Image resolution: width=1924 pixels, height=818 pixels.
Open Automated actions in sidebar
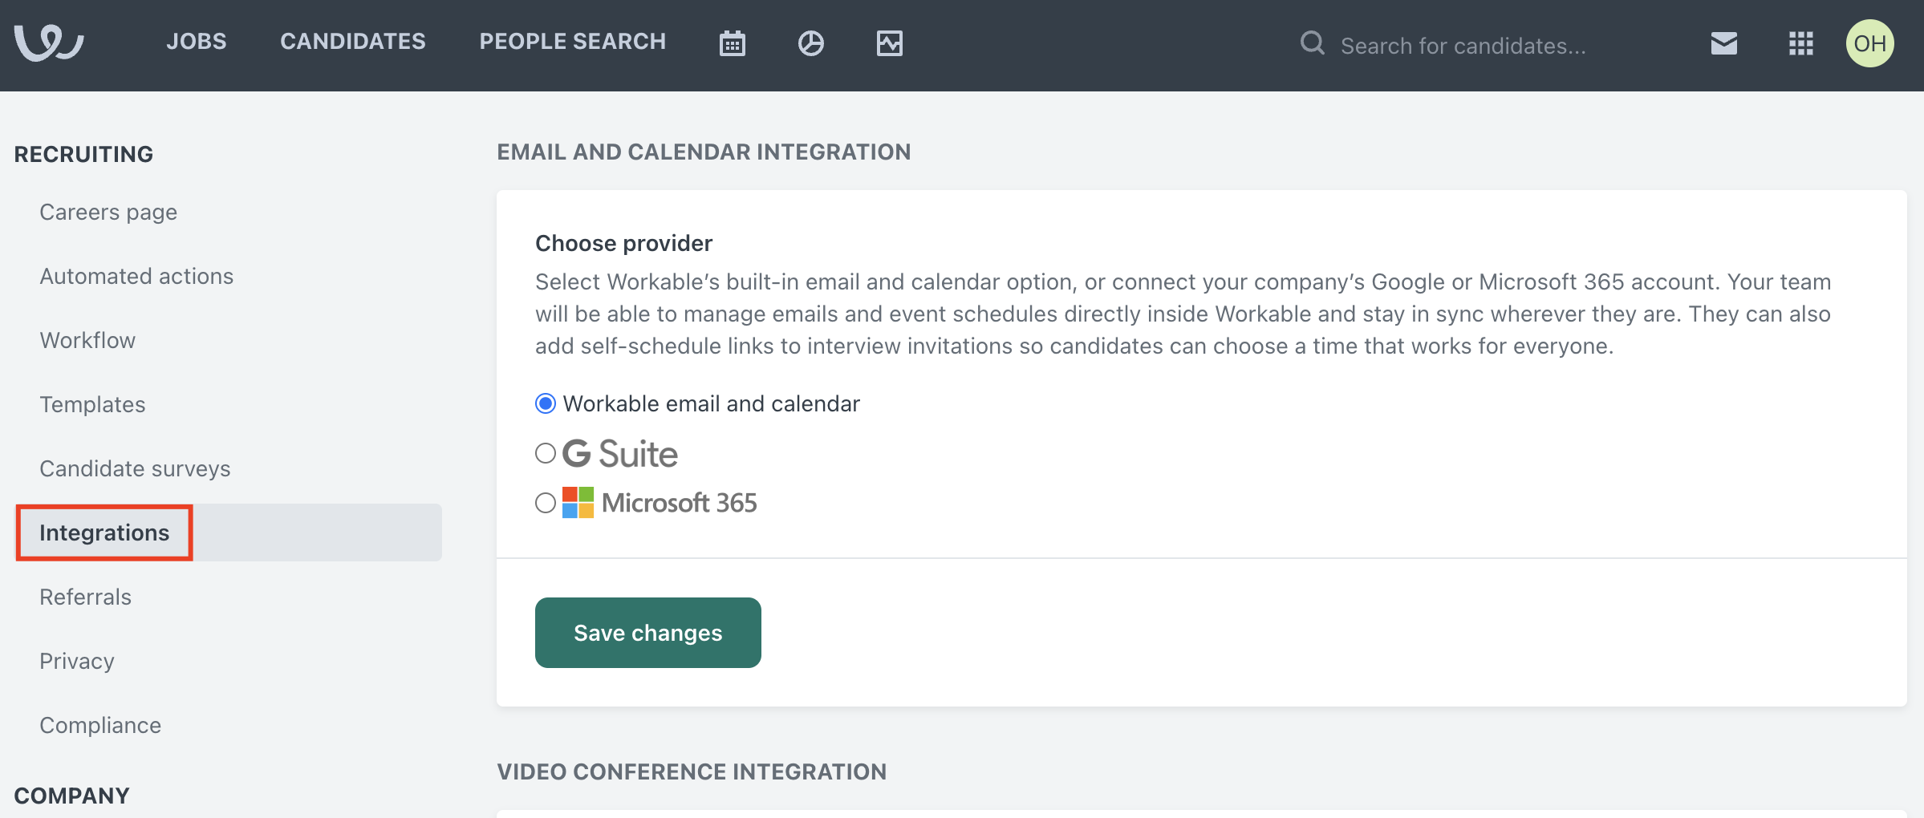[x=136, y=276]
